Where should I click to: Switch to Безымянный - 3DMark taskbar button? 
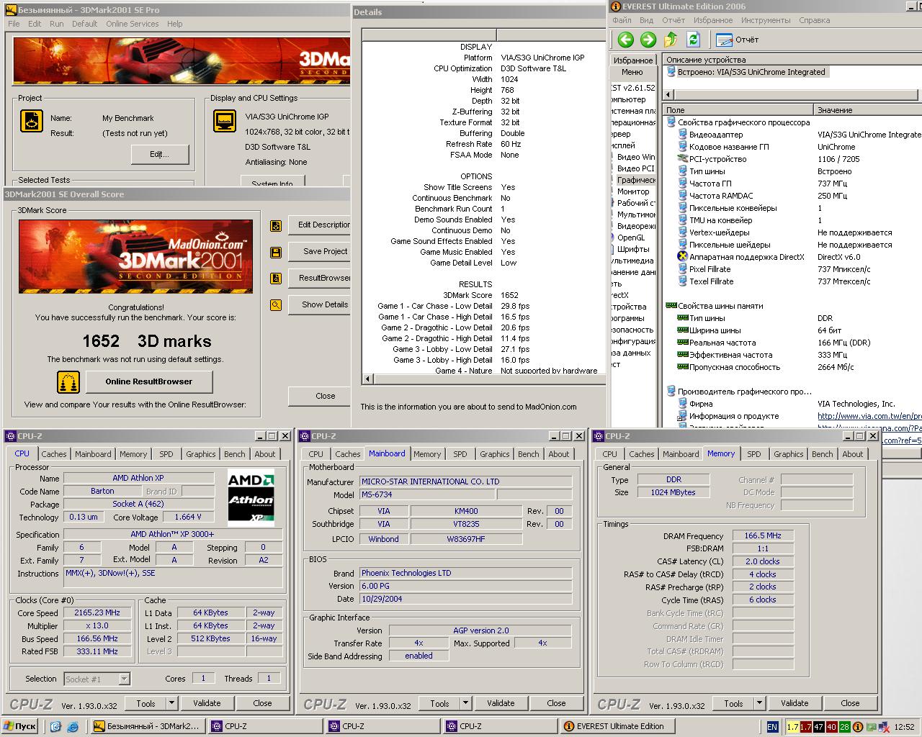click(149, 727)
